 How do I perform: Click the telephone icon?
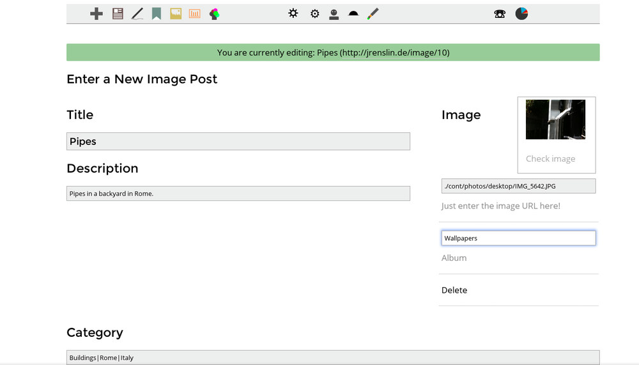(500, 13)
